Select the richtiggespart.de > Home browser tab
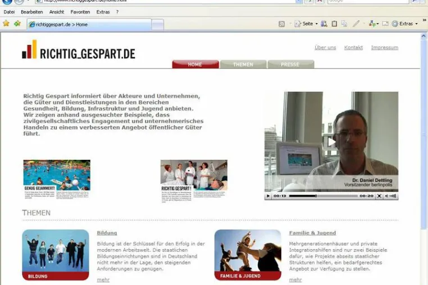Image resolution: width=428 pixels, height=285 pixels. click(x=89, y=24)
